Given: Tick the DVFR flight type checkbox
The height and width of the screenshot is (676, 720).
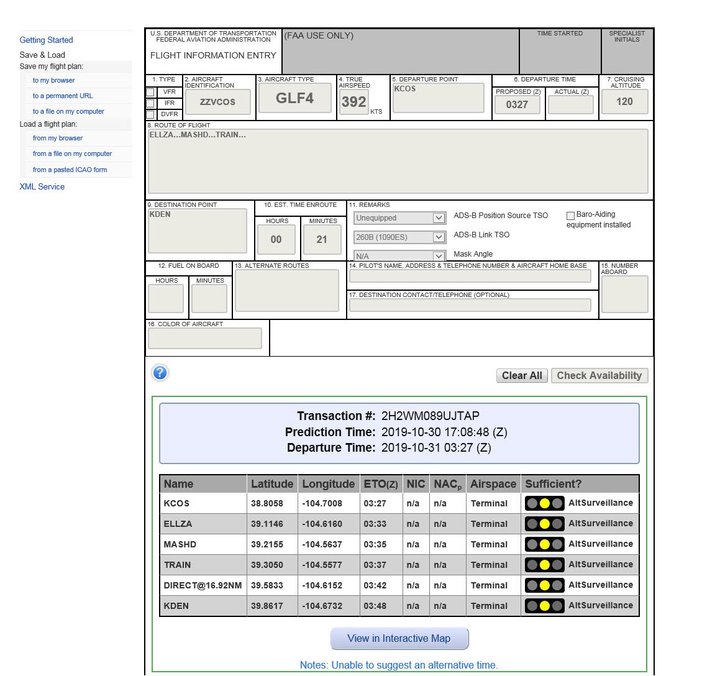Looking at the screenshot, I should tap(150, 114).
